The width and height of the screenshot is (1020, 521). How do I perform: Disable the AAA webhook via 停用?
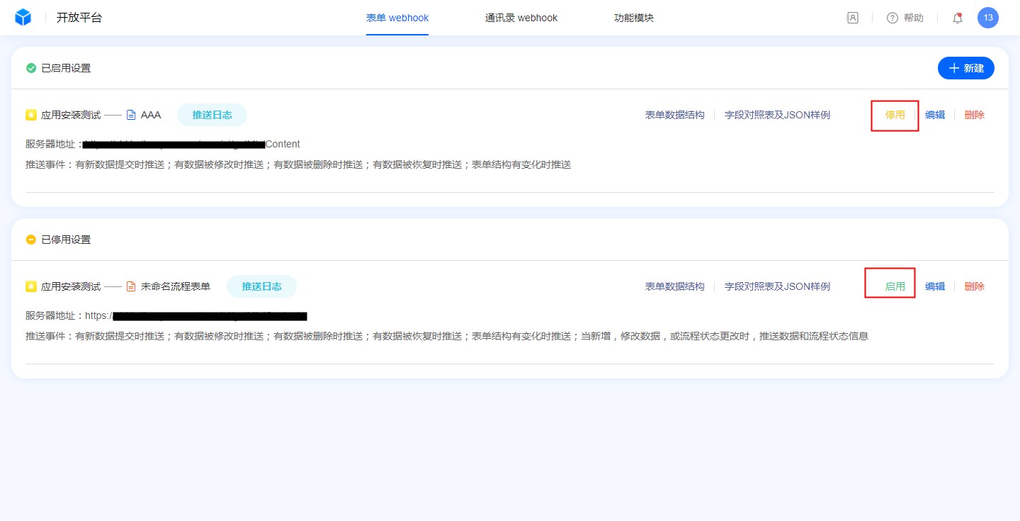coord(895,115)
